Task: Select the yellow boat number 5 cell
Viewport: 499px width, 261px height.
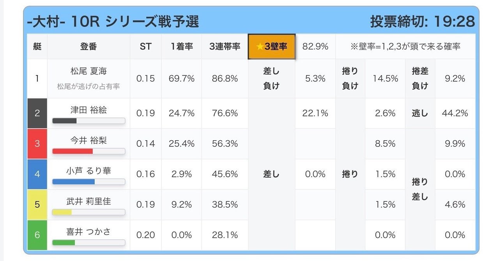Action: pos(37,205)
